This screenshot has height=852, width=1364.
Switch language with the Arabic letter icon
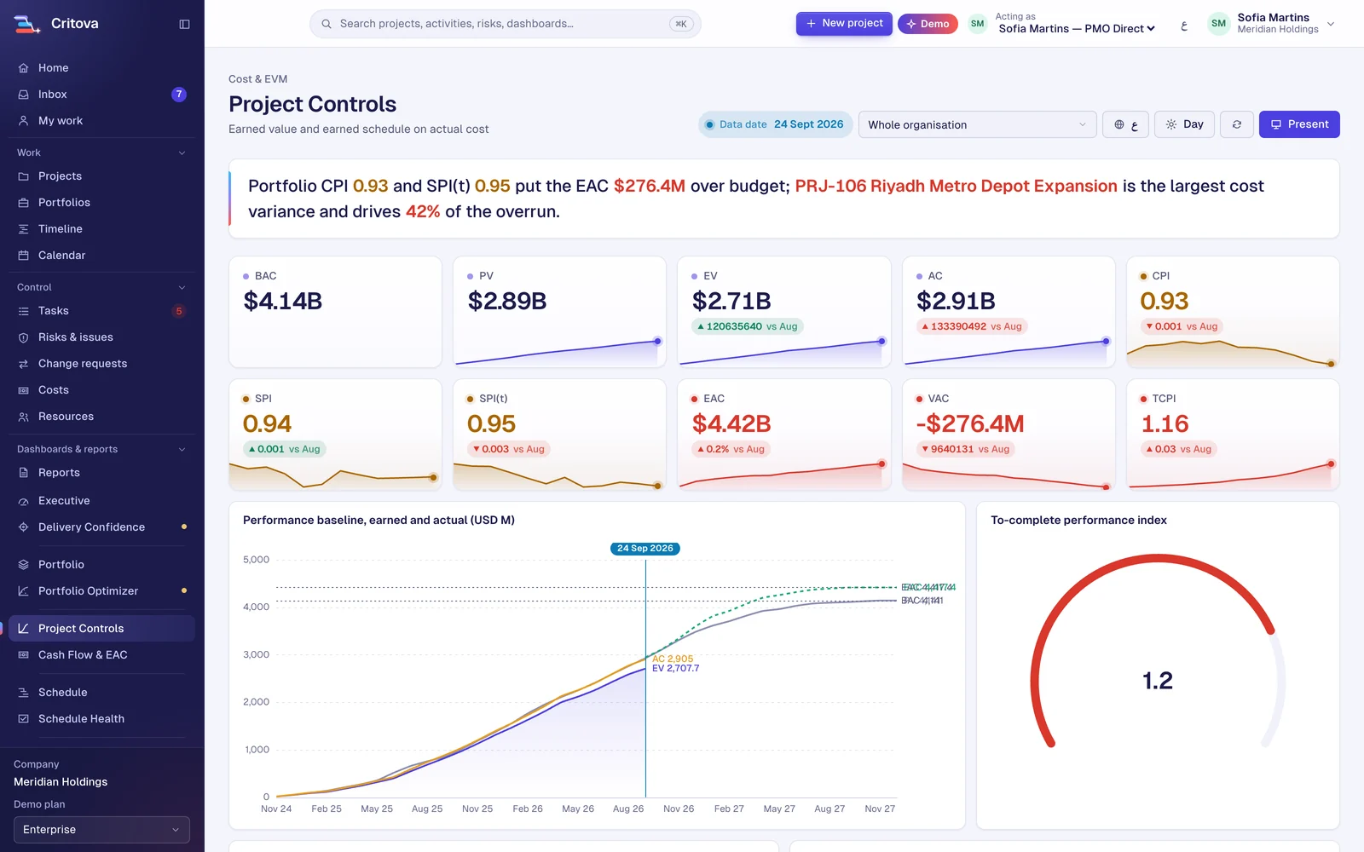1183,25
